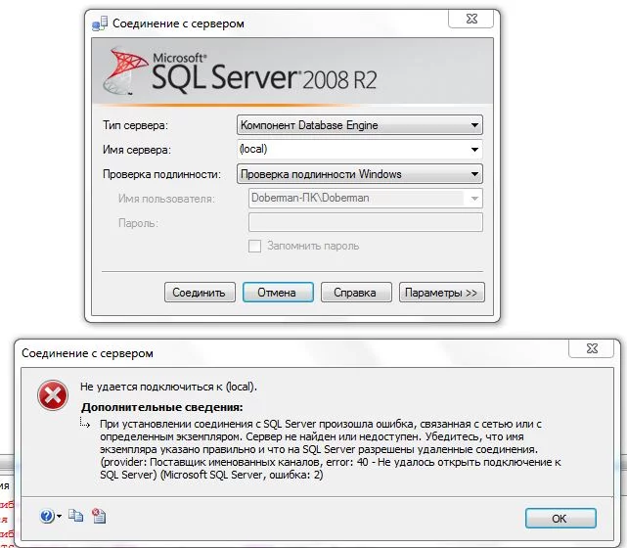Click OK in the error dialog

(560, 519)
